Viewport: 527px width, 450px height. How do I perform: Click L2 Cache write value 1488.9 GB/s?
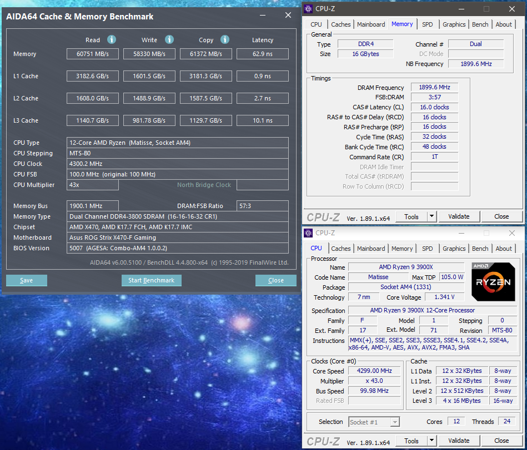[149, 98]
